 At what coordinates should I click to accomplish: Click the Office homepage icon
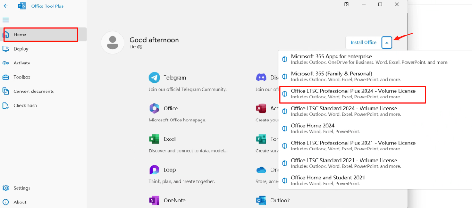(154, 108)
